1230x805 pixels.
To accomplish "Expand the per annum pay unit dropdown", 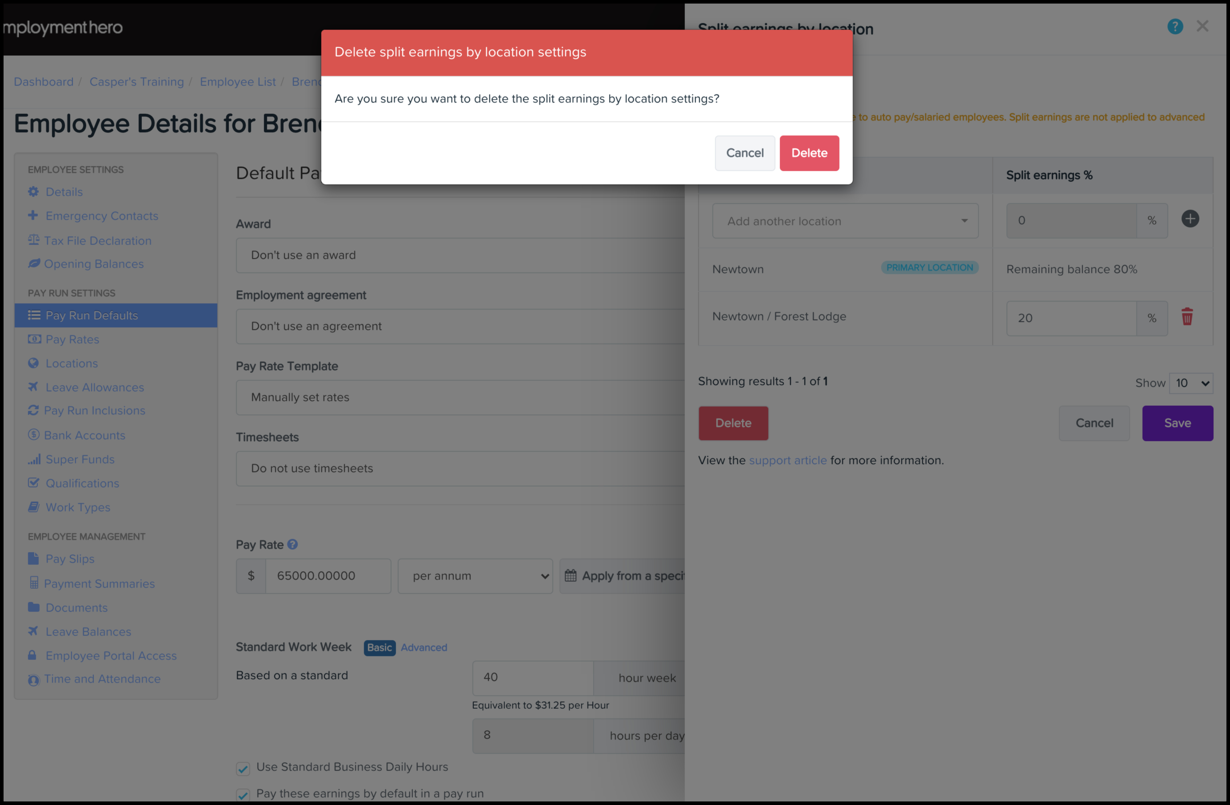I will [475, 576].
